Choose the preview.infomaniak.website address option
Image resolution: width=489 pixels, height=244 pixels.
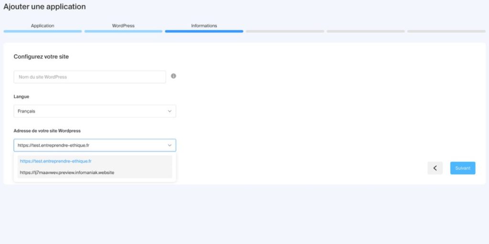[95, 173]
